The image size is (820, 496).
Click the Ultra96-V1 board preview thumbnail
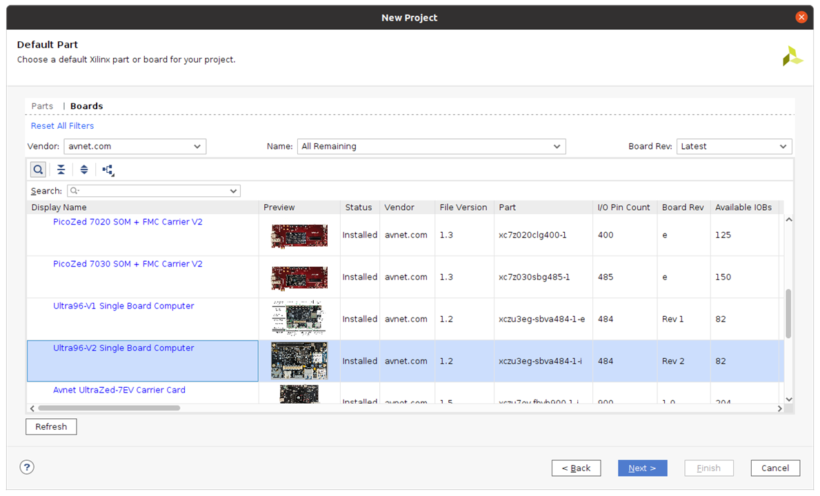click(299, 318)
